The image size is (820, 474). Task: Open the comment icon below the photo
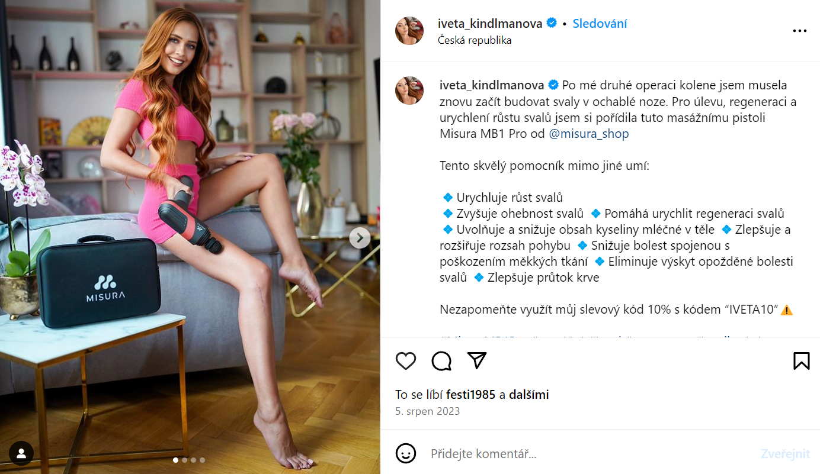[x=441, y=360]
